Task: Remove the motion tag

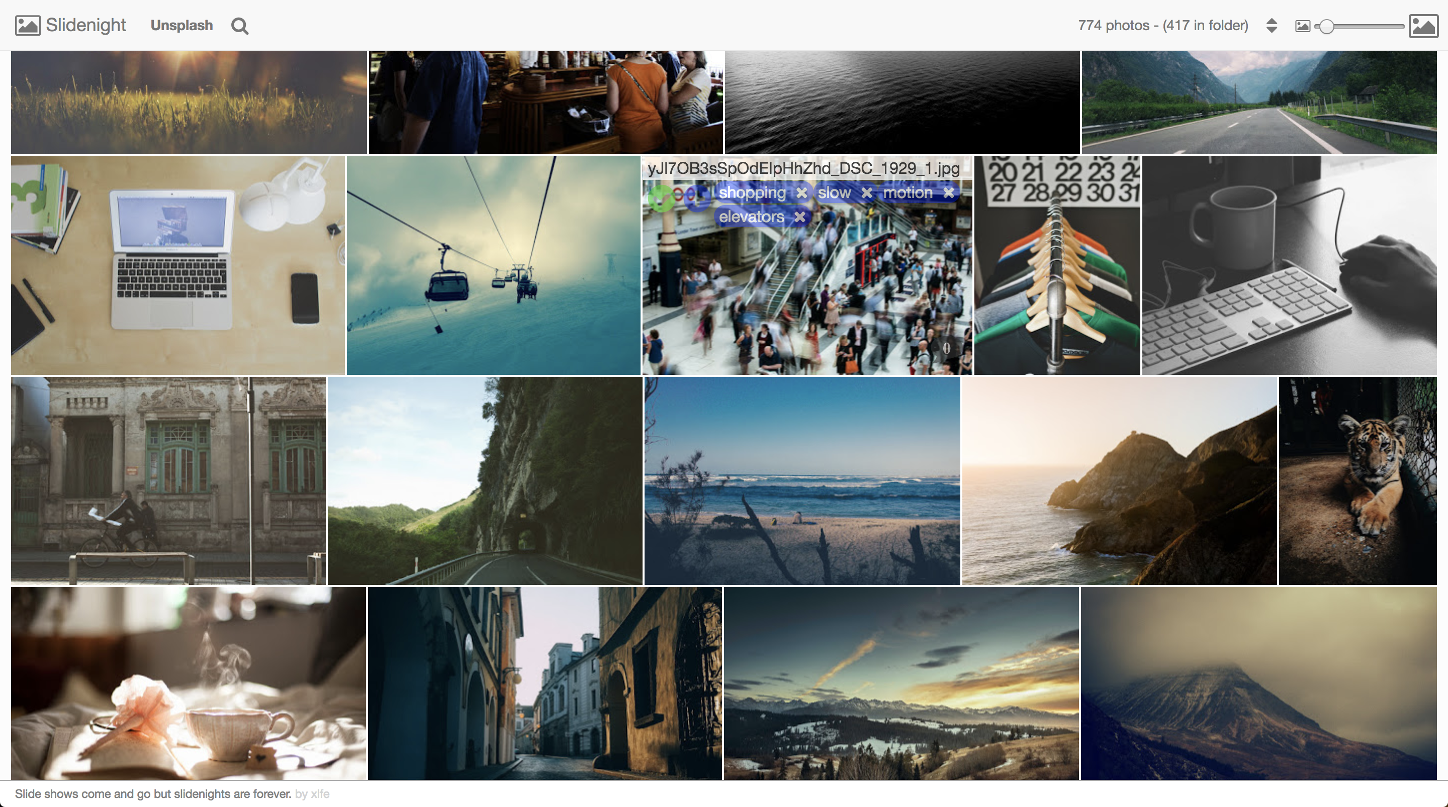Action: point(949,193)
